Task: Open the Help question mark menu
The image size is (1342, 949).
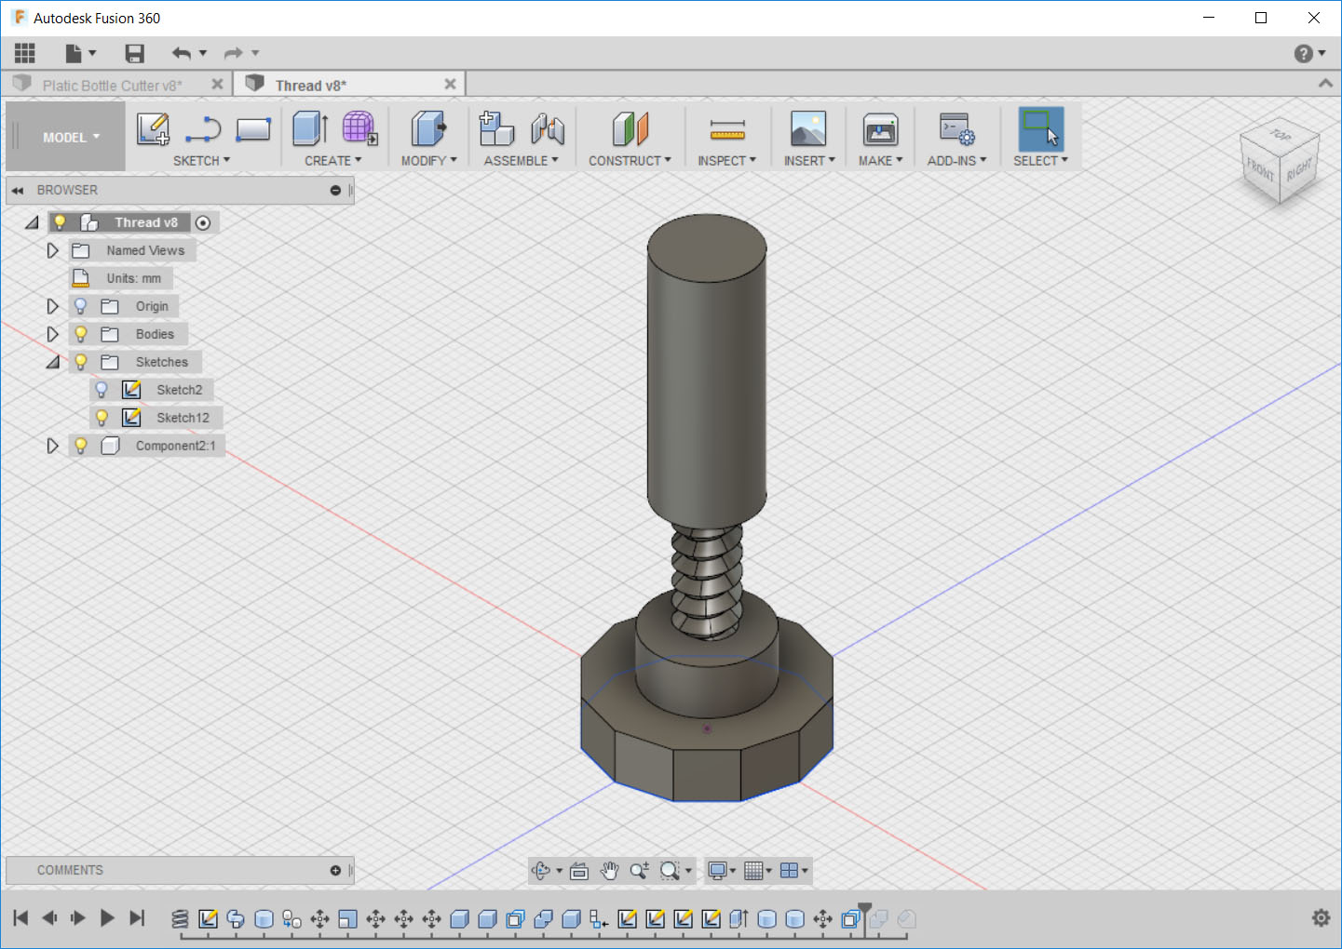Action: pyautogui.click(x=1309, y=54)
